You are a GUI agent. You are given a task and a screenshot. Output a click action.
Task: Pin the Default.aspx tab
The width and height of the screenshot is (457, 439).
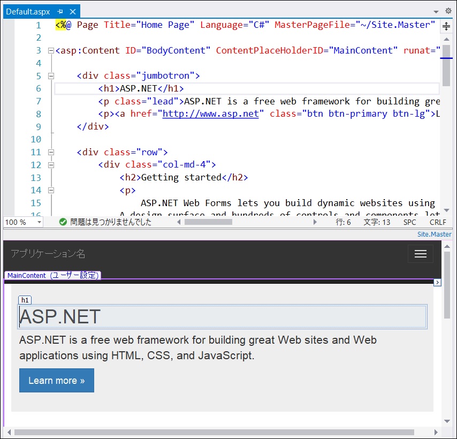[x=60, y=12]
